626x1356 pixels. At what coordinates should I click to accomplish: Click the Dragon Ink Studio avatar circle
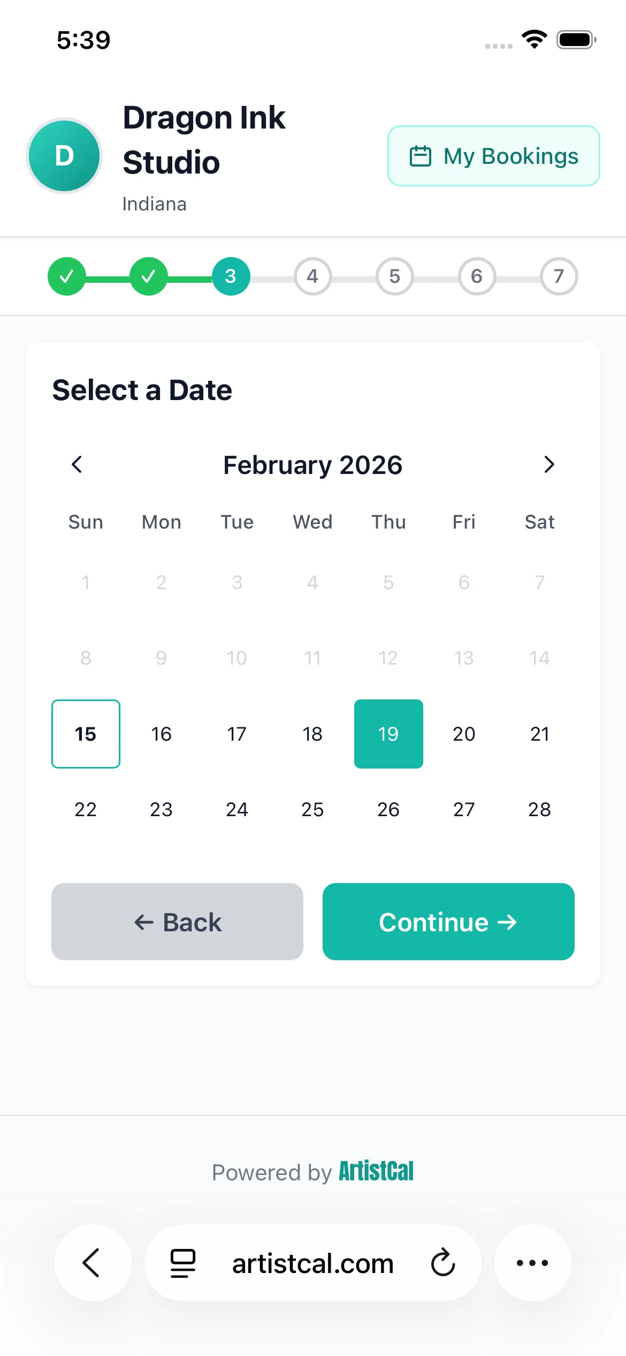coord(64,156)
